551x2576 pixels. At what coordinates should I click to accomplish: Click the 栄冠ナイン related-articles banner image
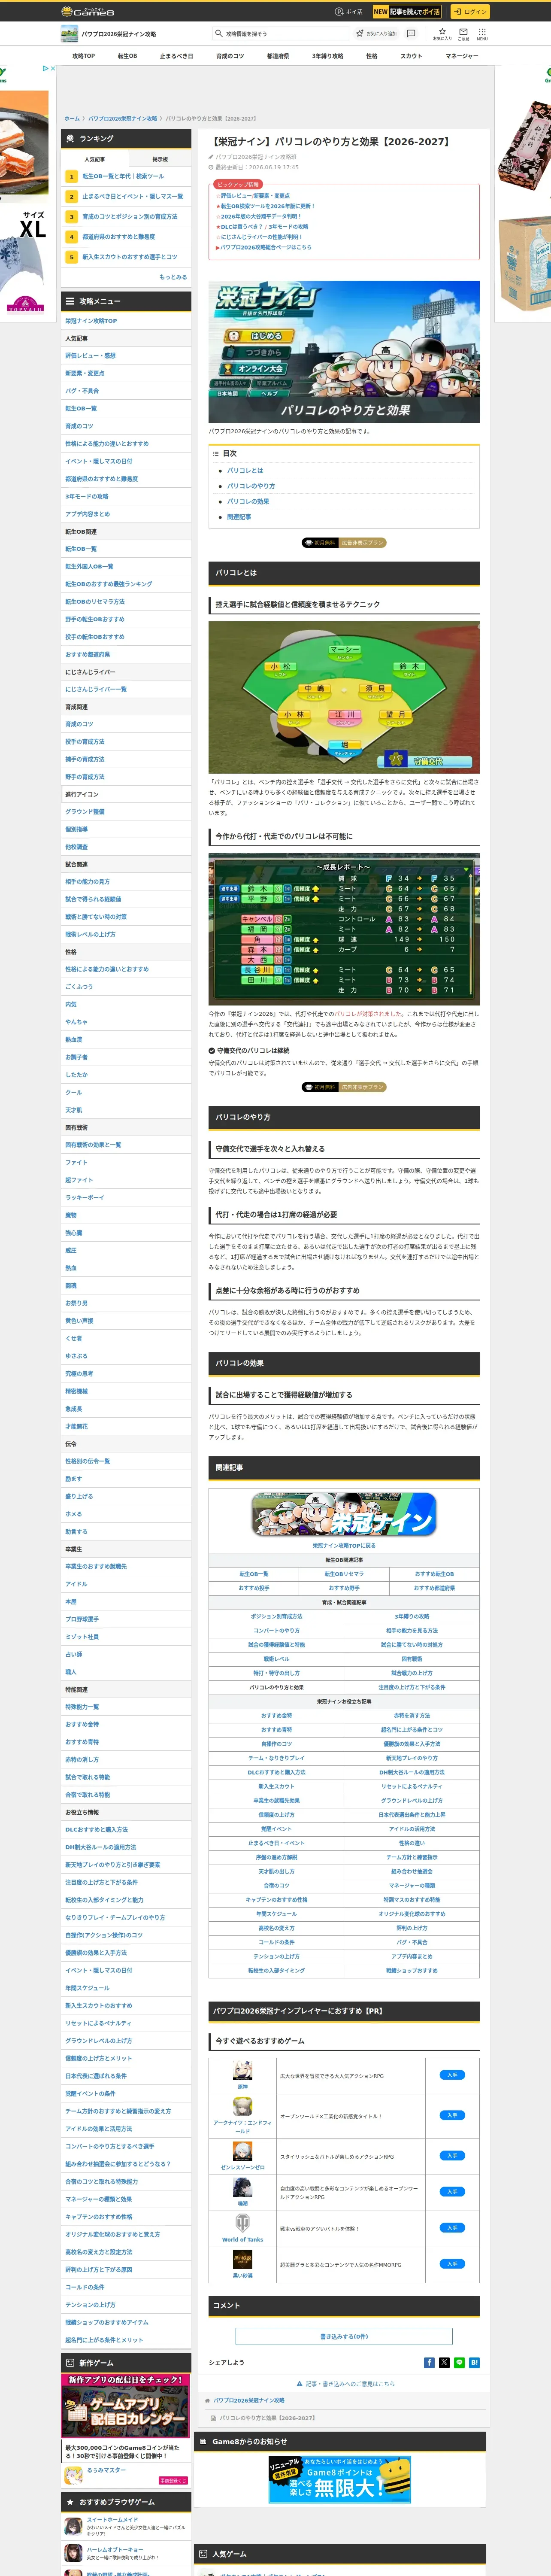coord(344,1515)
